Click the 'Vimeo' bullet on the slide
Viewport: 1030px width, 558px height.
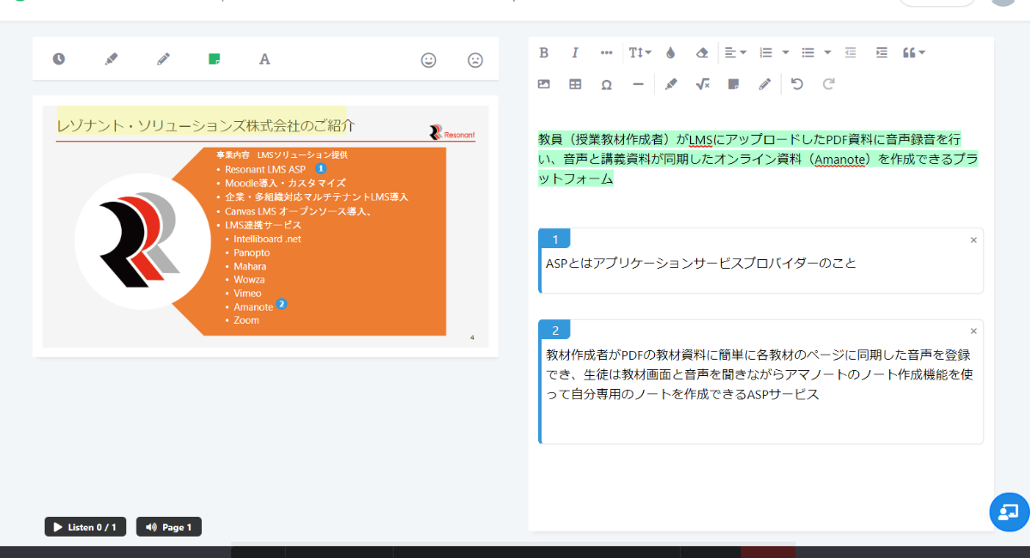tap(247, 294)
